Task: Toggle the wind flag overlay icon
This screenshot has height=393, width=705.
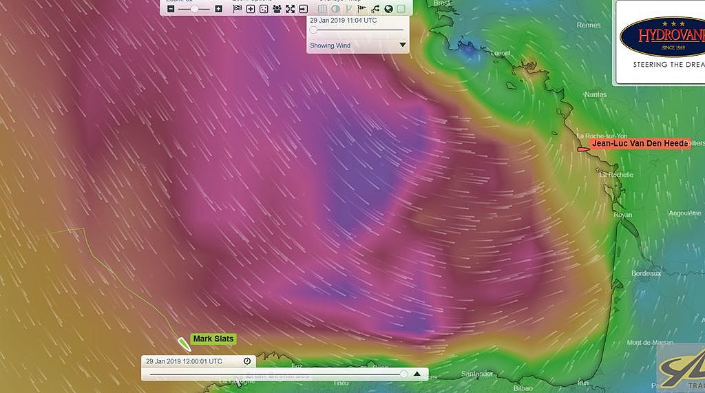Action: pos(362,8)
